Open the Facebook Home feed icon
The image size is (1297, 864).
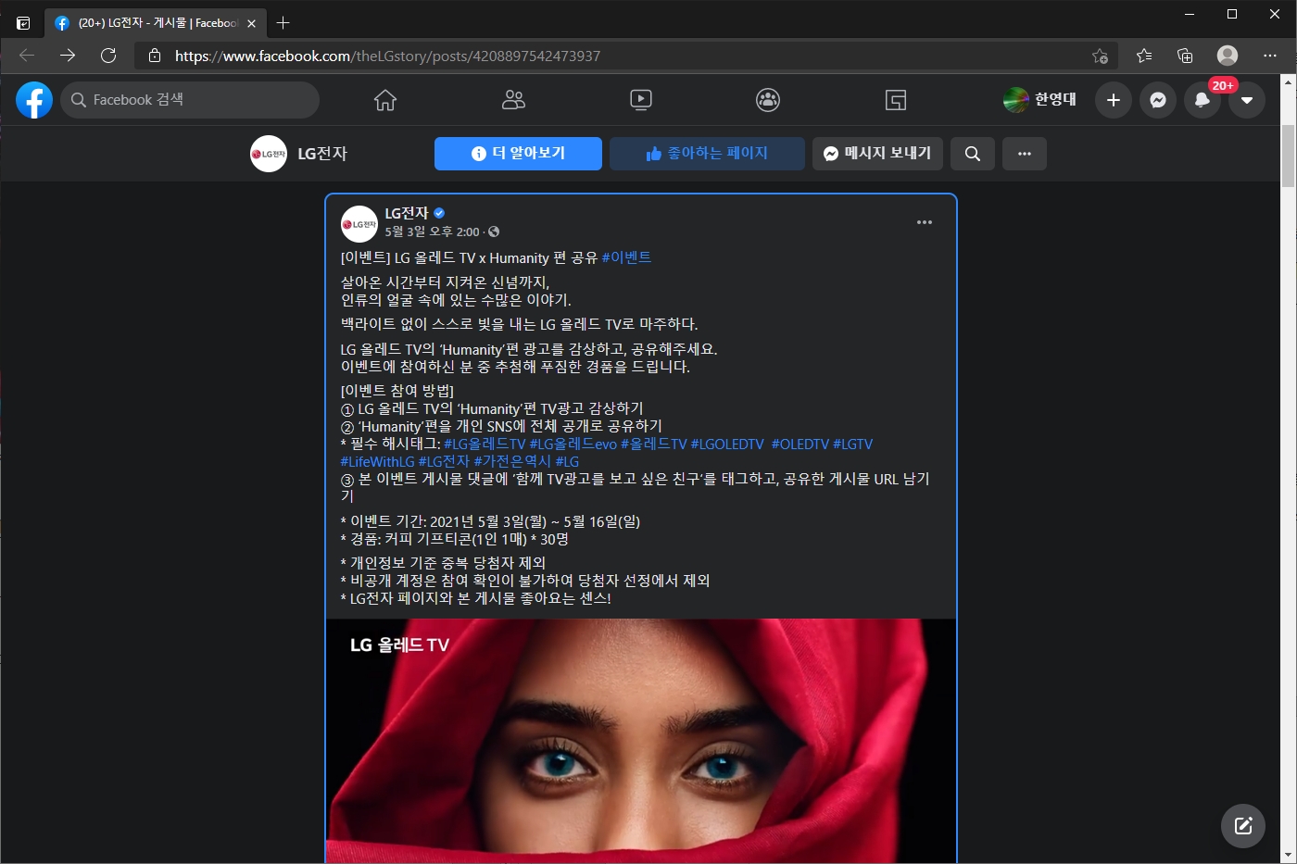(x=385, y=100)
